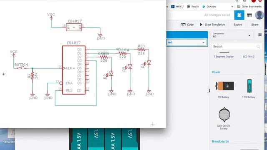Click the Power section heading
The width and height of the screenshot is (267, 150).
pyautogui.click(x=216, y=72)
